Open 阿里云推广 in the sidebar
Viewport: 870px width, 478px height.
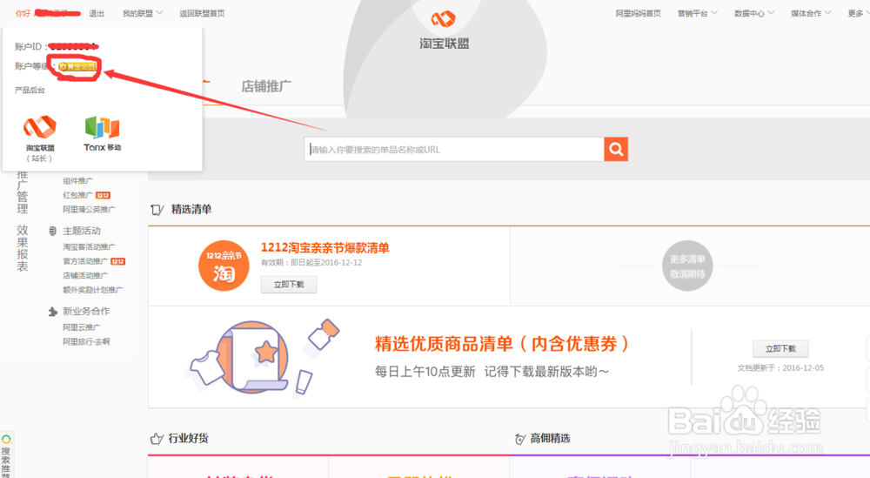click(x=82, y=327)
